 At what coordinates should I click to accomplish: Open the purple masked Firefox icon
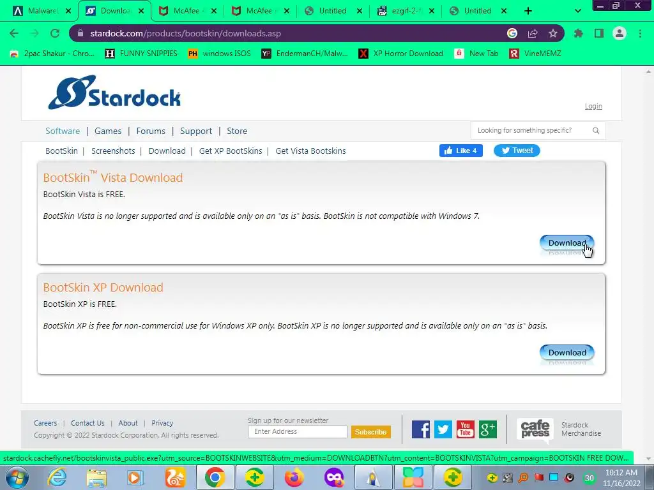click(333, 477)
